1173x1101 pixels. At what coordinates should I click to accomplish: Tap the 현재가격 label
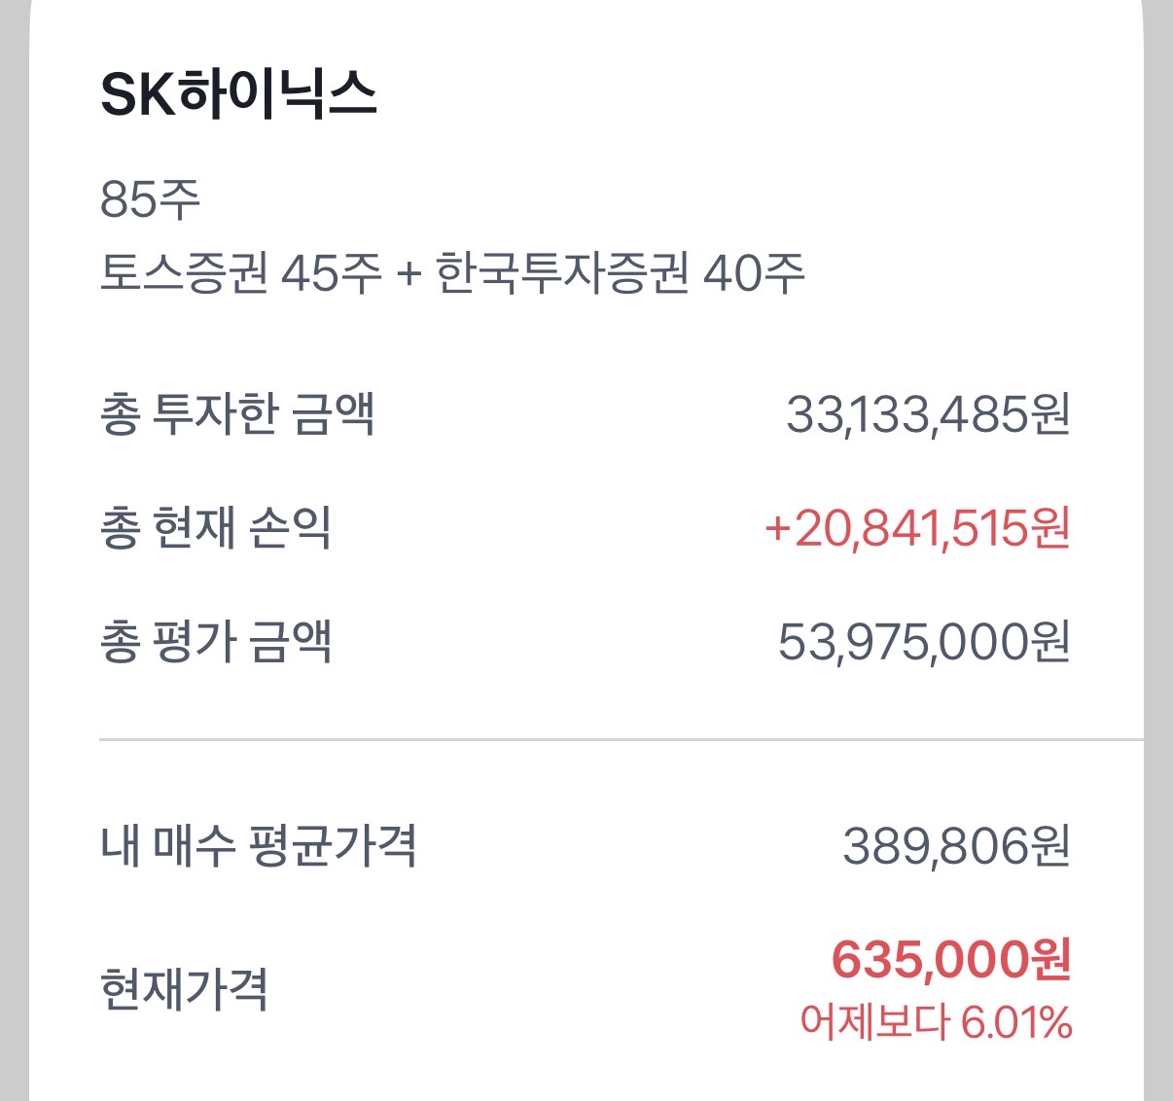point(184,989)
